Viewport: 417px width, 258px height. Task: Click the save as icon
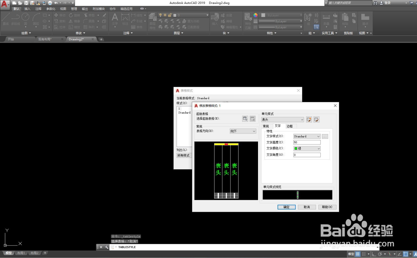(32, 3)
